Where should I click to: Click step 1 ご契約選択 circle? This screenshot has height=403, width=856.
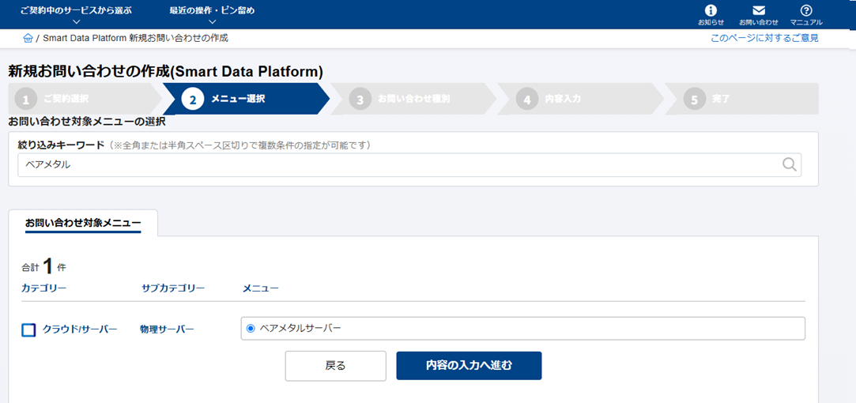tap(25, 100)
